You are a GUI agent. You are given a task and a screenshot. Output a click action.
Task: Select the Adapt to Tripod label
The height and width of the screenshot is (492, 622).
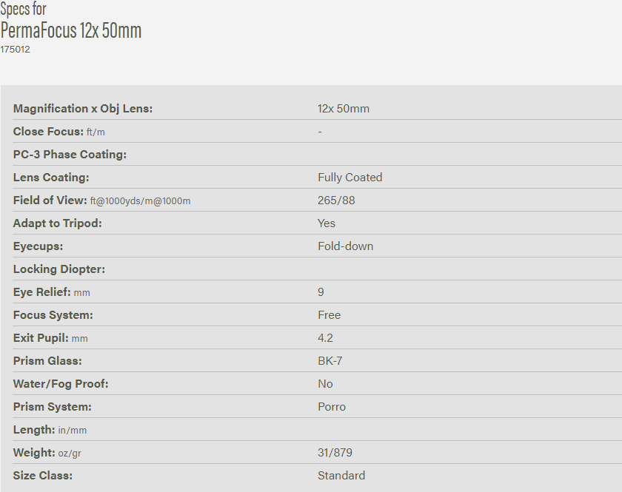point(58,223)
